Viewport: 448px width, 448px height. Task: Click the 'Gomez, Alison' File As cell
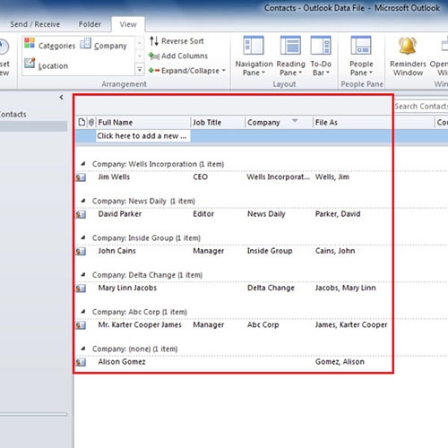(x=340, y=362)
